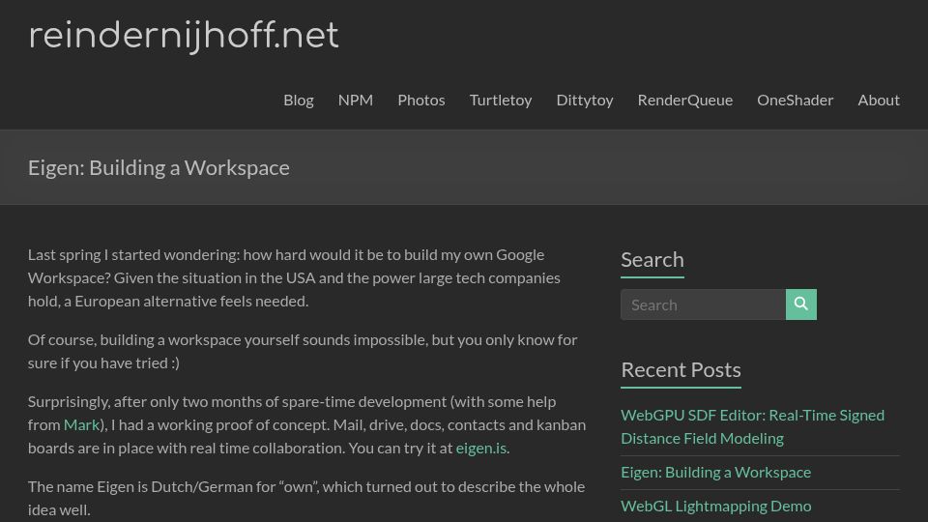928x522 pixels.
Task: Click the Eigen: Building a Workspace page heading
Action: point(159,167)
